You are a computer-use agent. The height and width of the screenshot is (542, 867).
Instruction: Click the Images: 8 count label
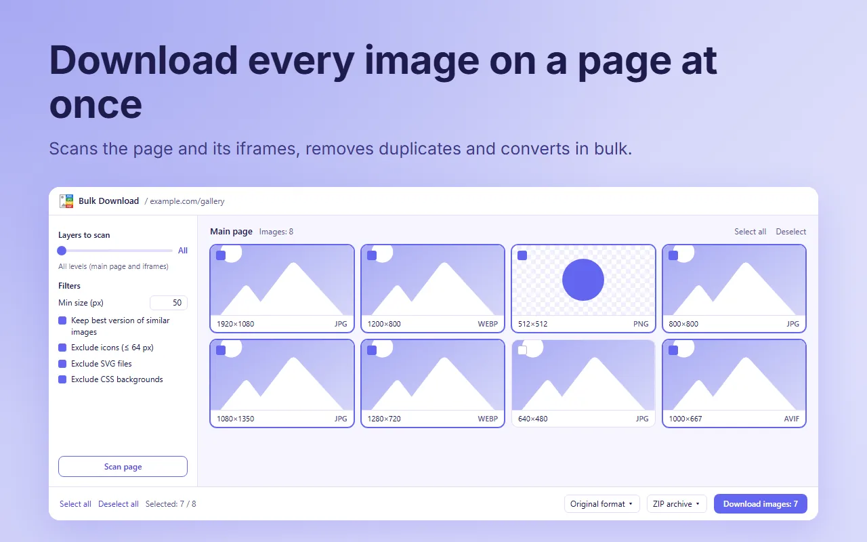(276, 232)
